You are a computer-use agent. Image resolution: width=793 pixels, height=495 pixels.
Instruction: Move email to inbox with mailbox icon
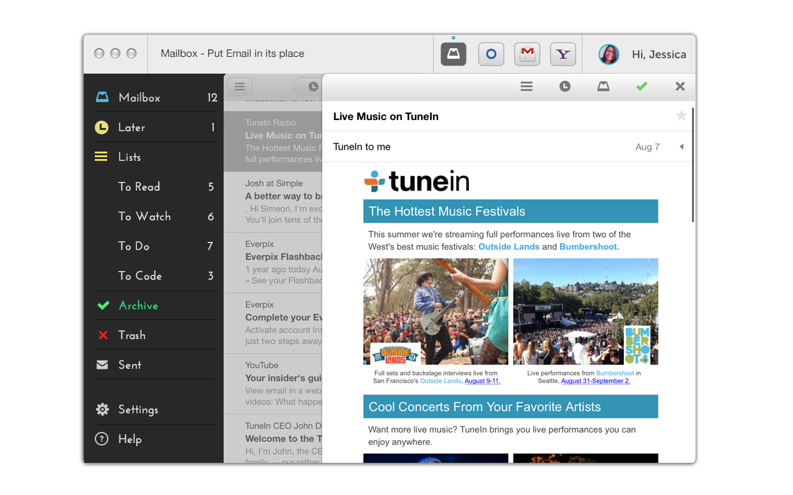pos(603,87)
